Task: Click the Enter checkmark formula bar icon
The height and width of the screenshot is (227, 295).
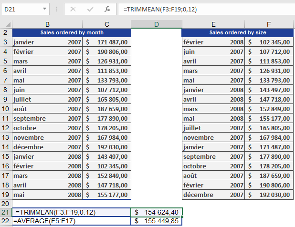Action: click(90, 9)
